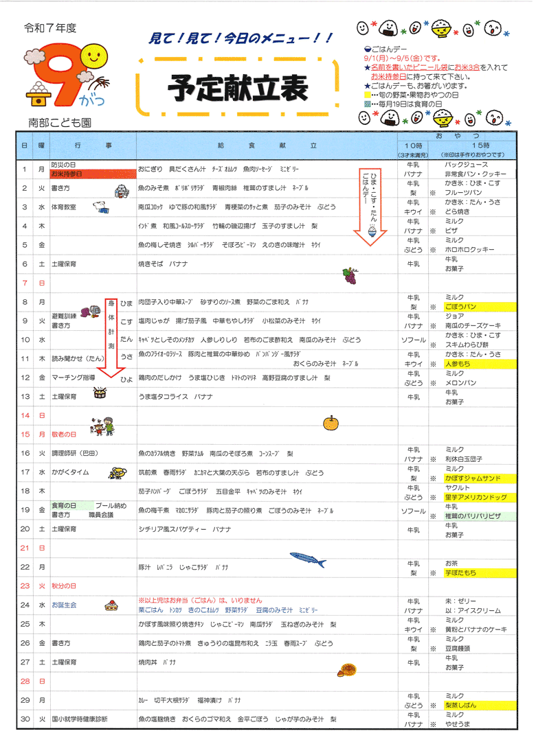The height and width of the screenshot is (755, 536).
Task: Click the スキムわらび餅 snack
Action: [x=467, y=345]
